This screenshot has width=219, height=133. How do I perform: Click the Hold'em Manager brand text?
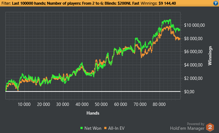pyautogui.click(x=187, y=128)
